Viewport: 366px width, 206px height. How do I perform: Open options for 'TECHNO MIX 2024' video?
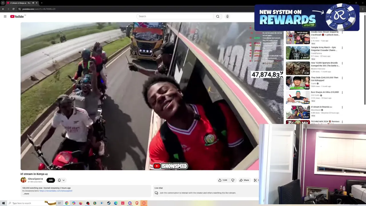point(342,122)
